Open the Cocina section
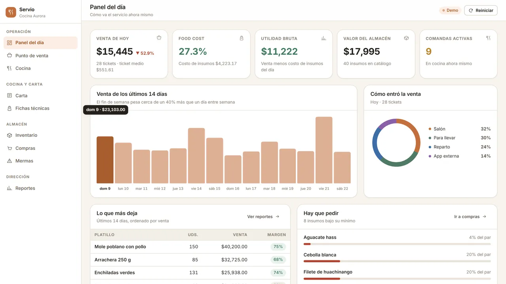 click(41, 68)
